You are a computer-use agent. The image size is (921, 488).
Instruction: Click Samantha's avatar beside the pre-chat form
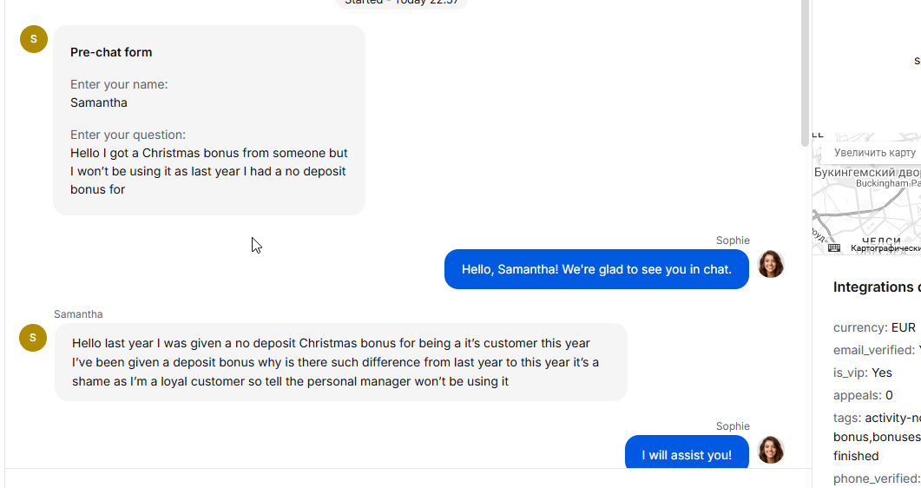34,39
